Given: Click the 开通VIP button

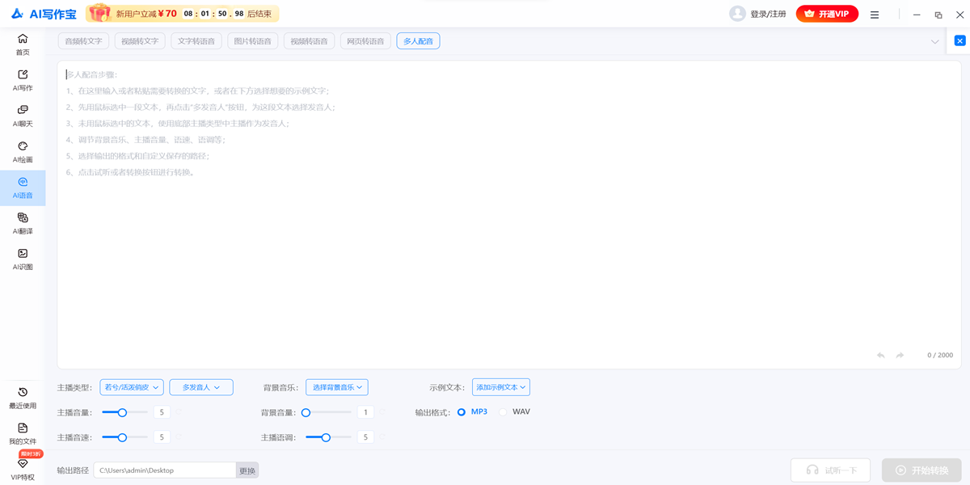Looking at the screenshot, I should (x=827, y=14).
